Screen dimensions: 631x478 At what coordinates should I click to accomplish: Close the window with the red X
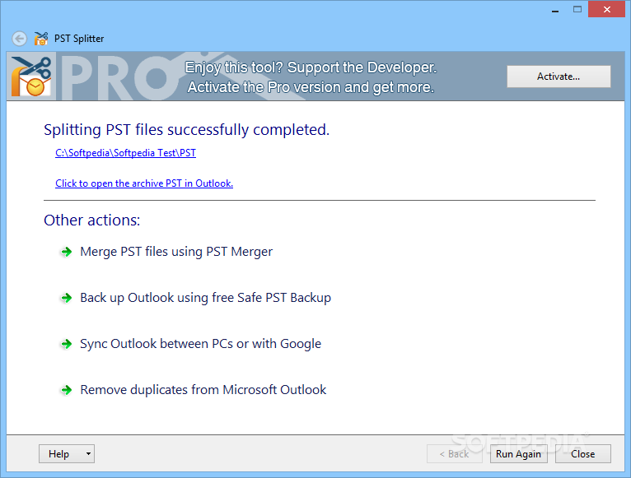[607, 9]
